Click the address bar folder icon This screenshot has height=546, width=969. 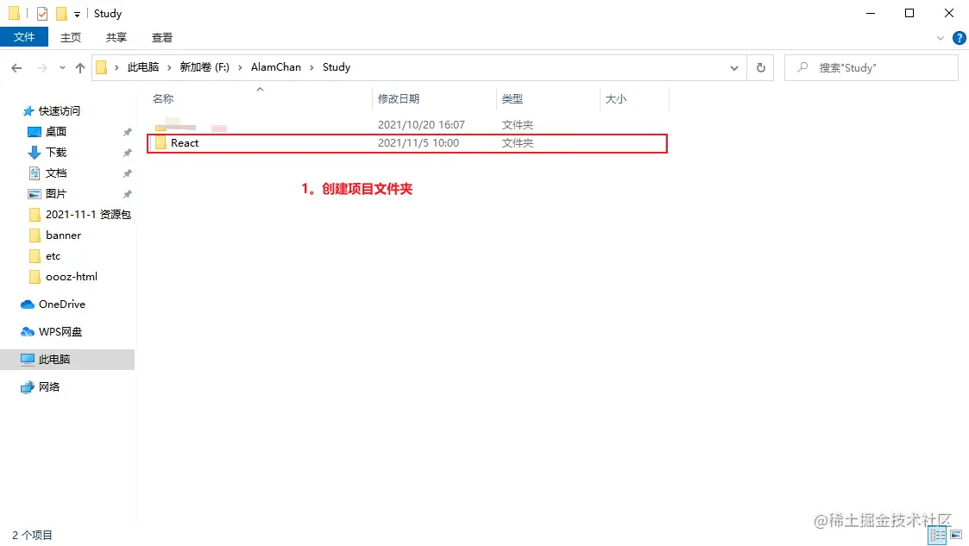pos(101,67)
